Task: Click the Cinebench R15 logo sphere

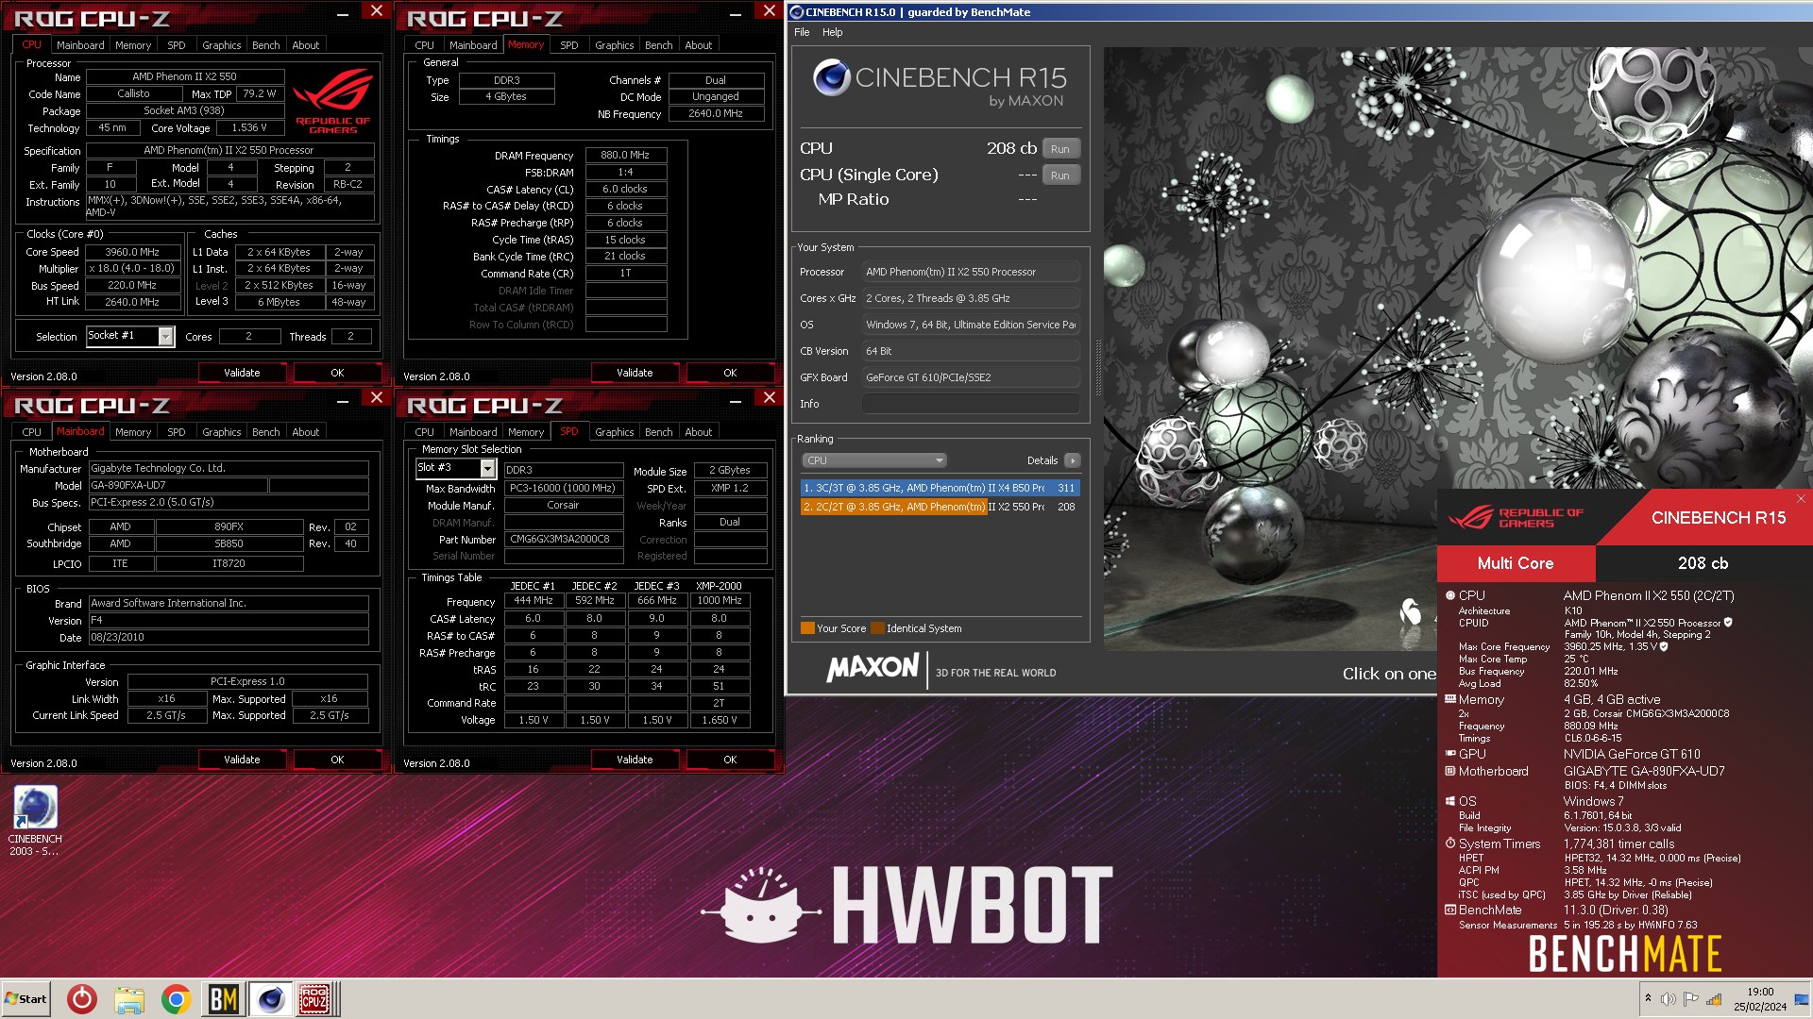Action: (831, 78)
